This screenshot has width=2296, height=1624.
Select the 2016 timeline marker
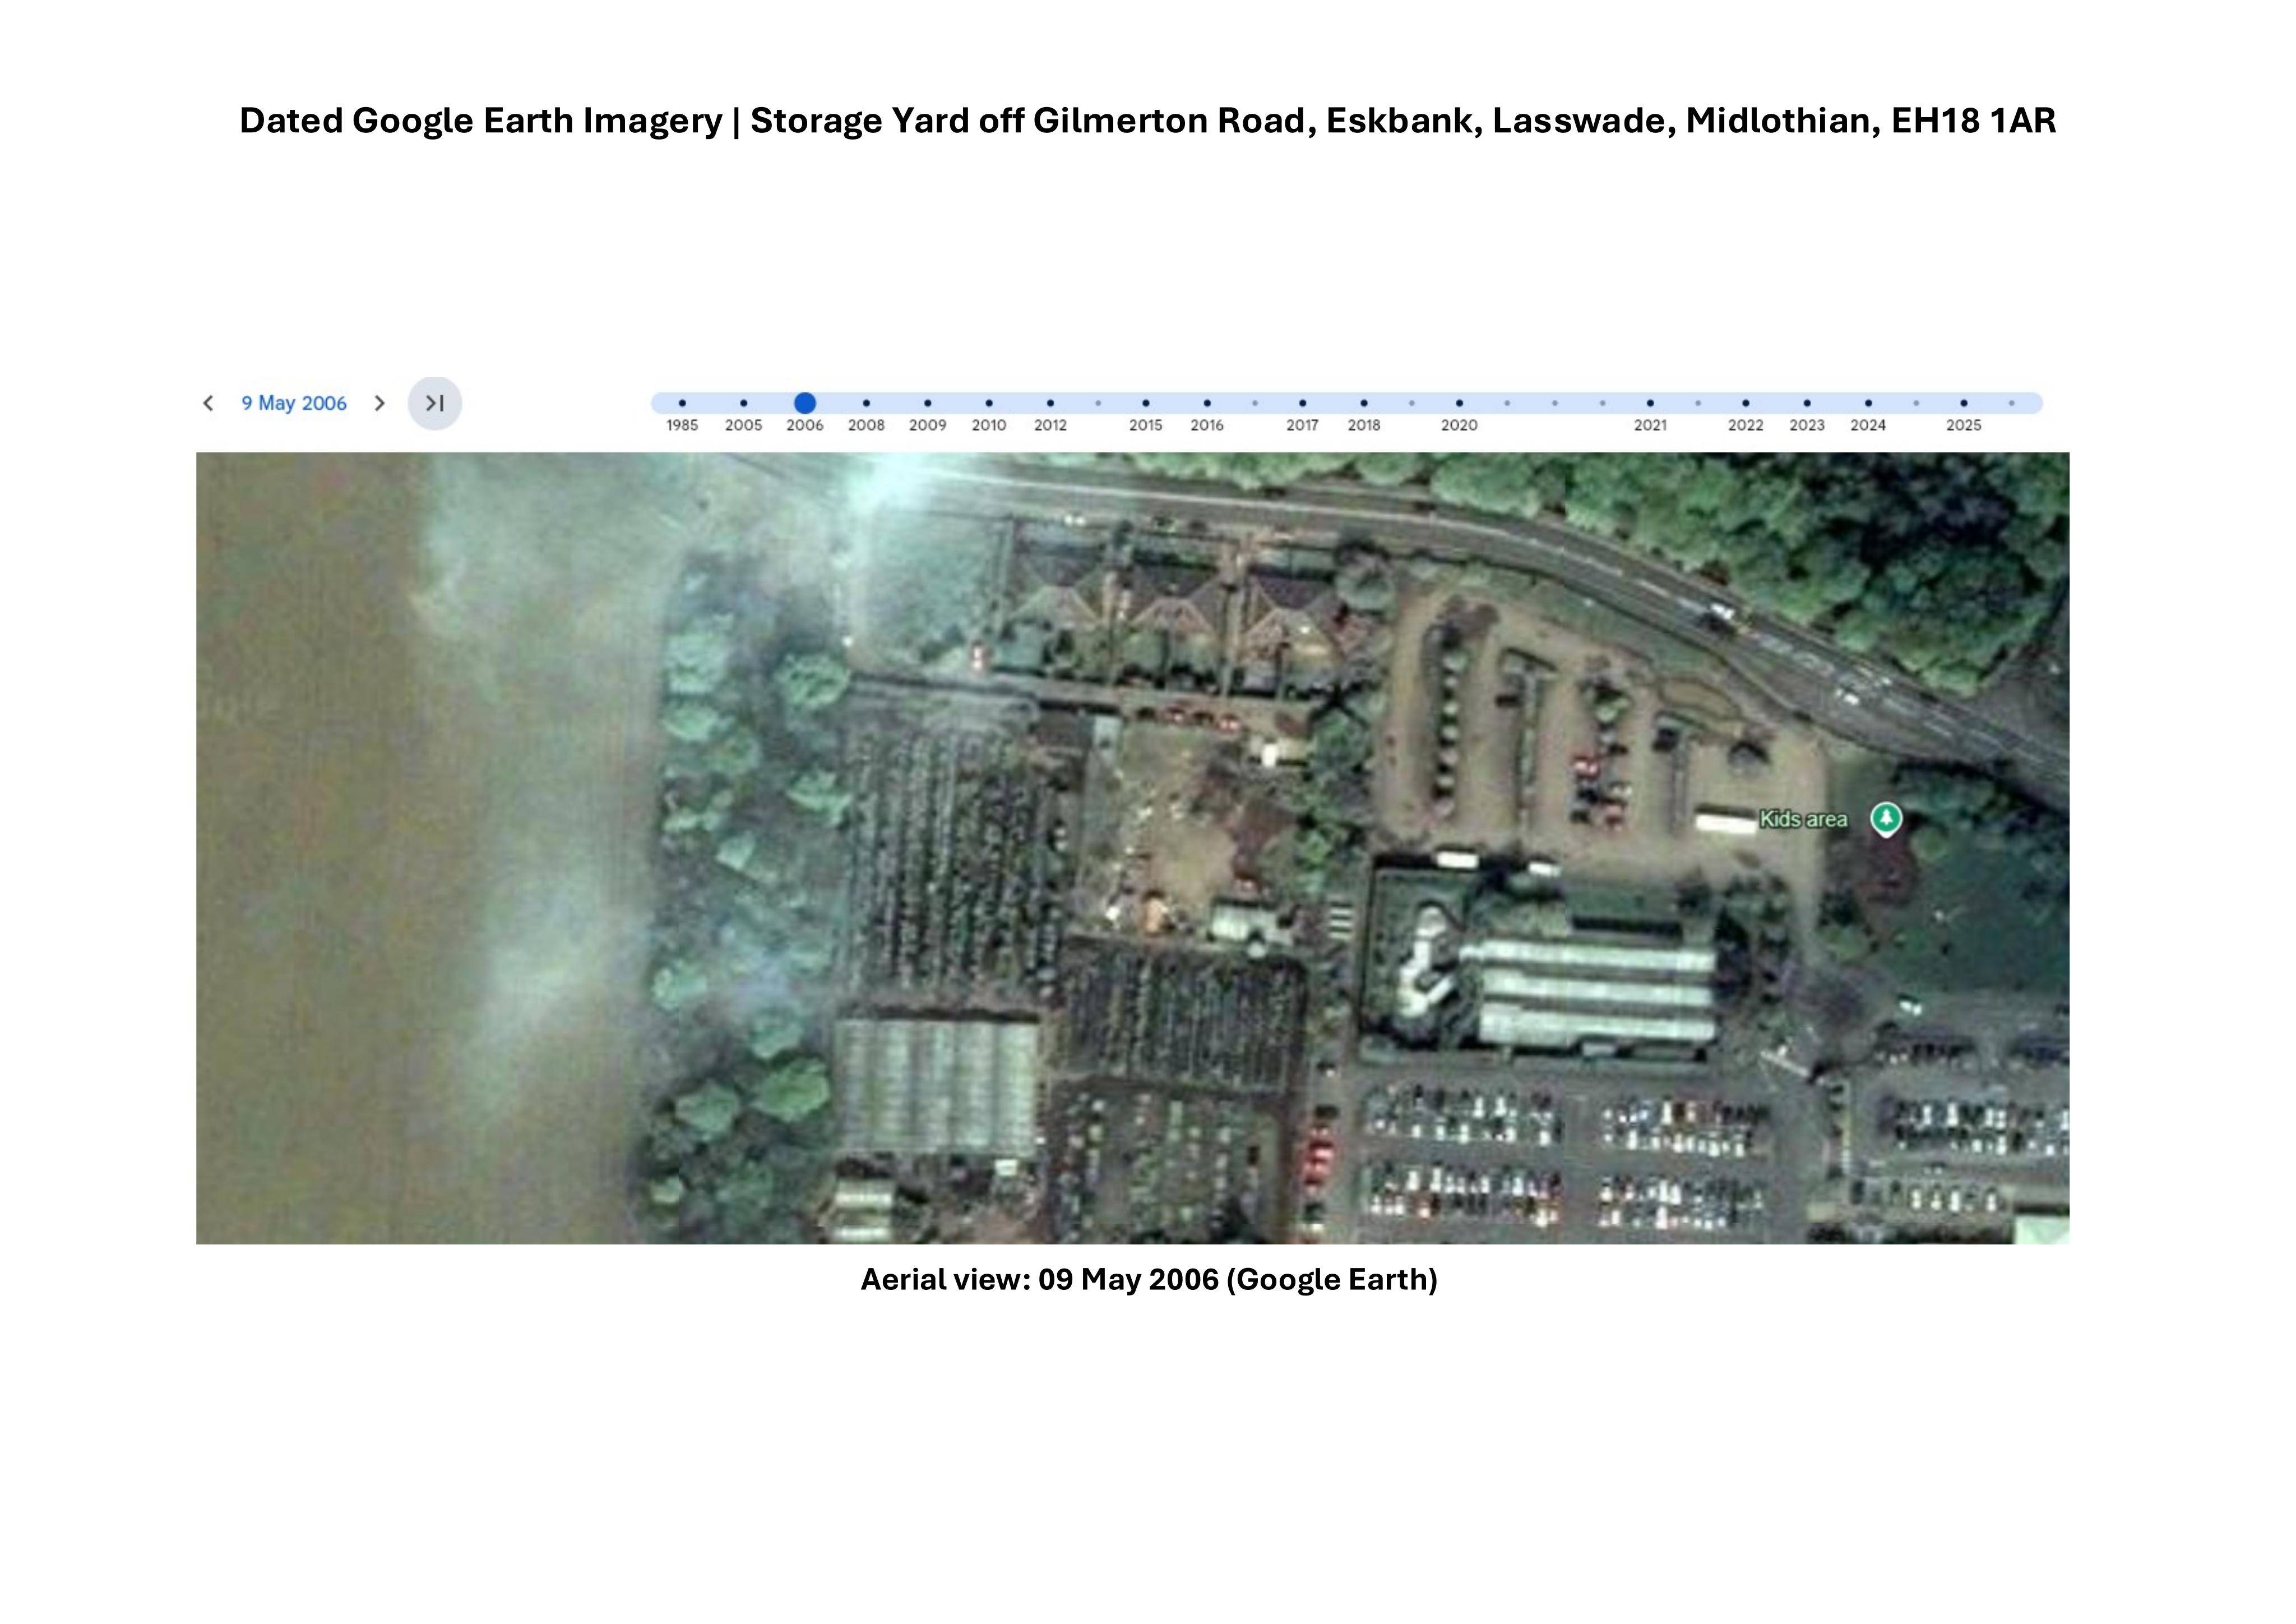point(1207,403)
